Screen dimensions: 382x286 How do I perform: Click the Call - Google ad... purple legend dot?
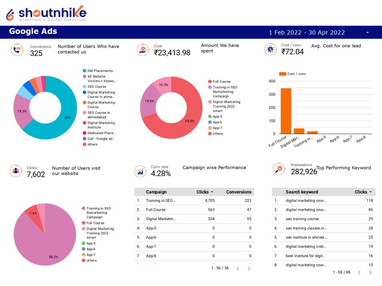[85, 139]
